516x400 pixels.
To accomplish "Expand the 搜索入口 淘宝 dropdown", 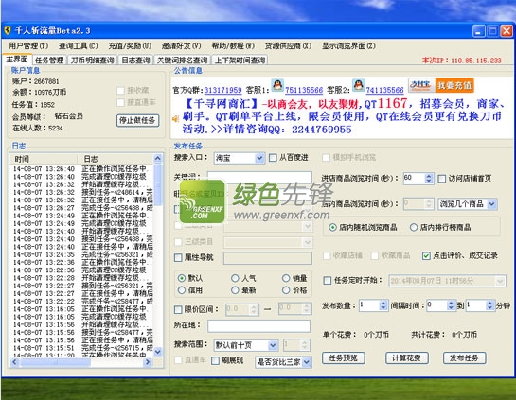I will 259,159.
